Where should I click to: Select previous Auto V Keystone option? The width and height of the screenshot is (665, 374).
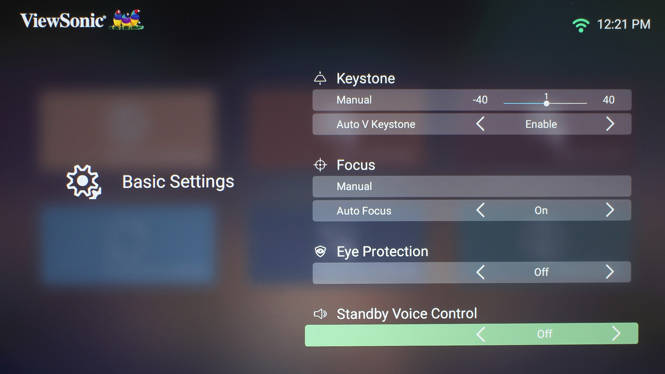[480, 124]
